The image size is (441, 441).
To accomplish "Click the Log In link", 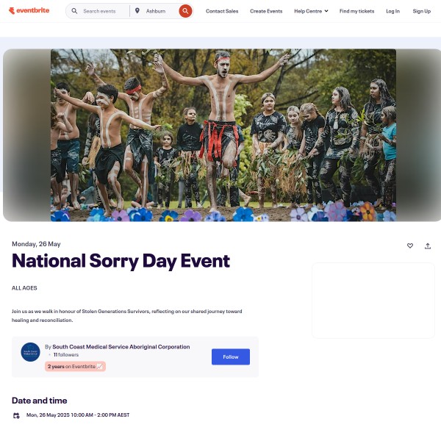I will click(392, 11).
